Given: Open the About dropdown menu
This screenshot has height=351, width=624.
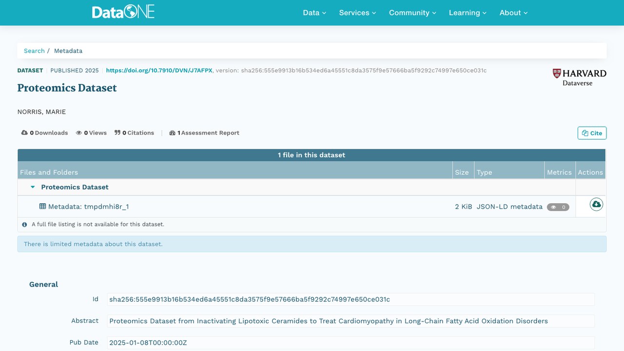Looking at the screenshot, I should tap(514, 13).
